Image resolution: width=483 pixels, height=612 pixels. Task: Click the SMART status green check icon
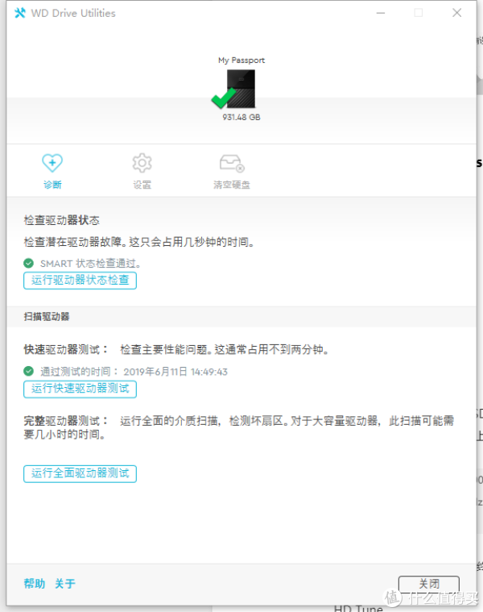(28, 264)
